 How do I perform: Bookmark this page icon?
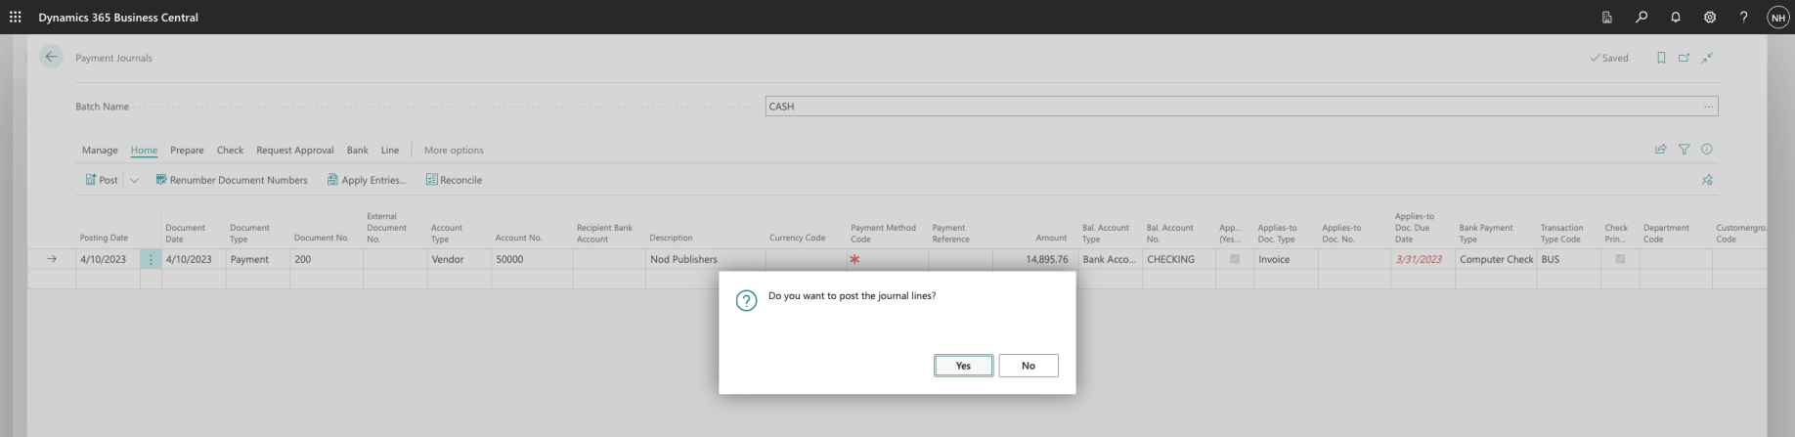(1661, 58)
